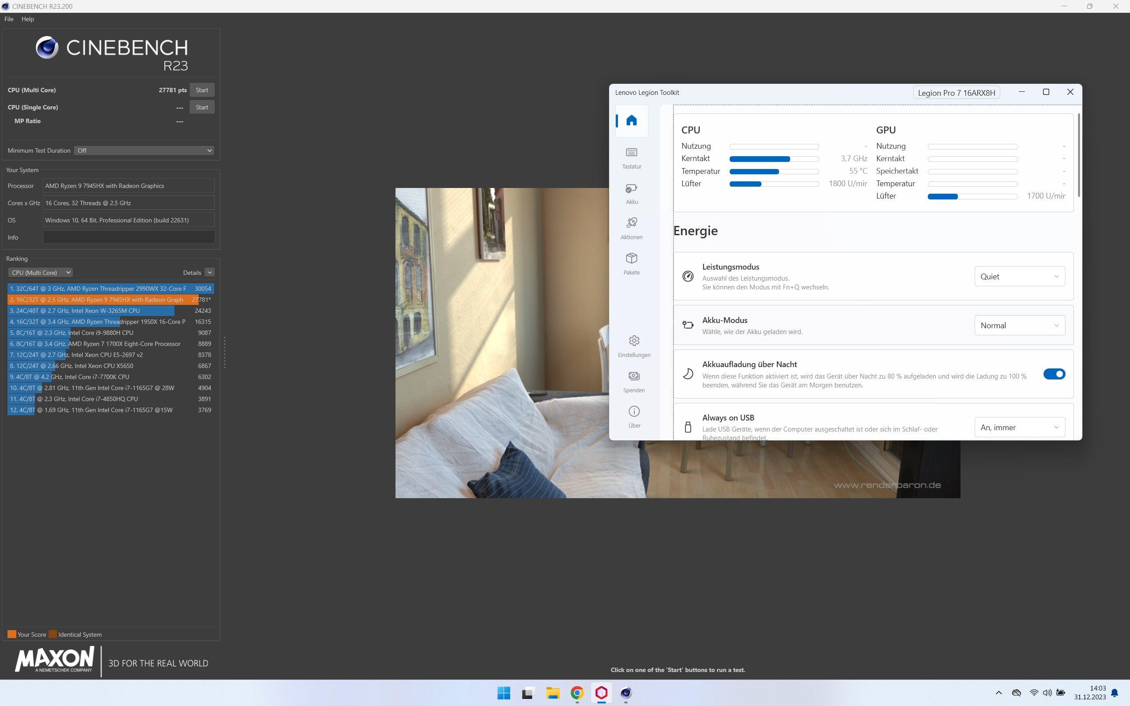
Task: Click the GPU Lüfter progress bar
Action: [972, 197]
